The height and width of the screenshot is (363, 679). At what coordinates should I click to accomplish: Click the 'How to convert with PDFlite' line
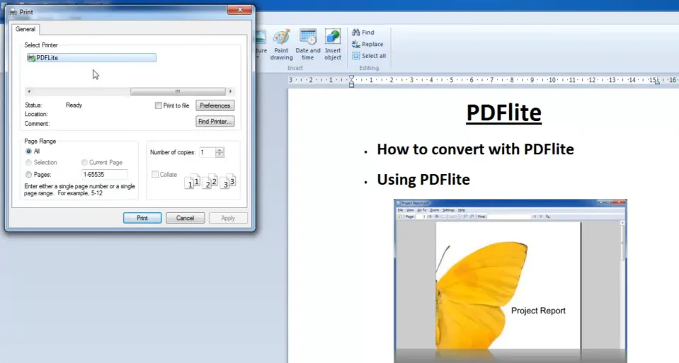[x=475, y=149]
